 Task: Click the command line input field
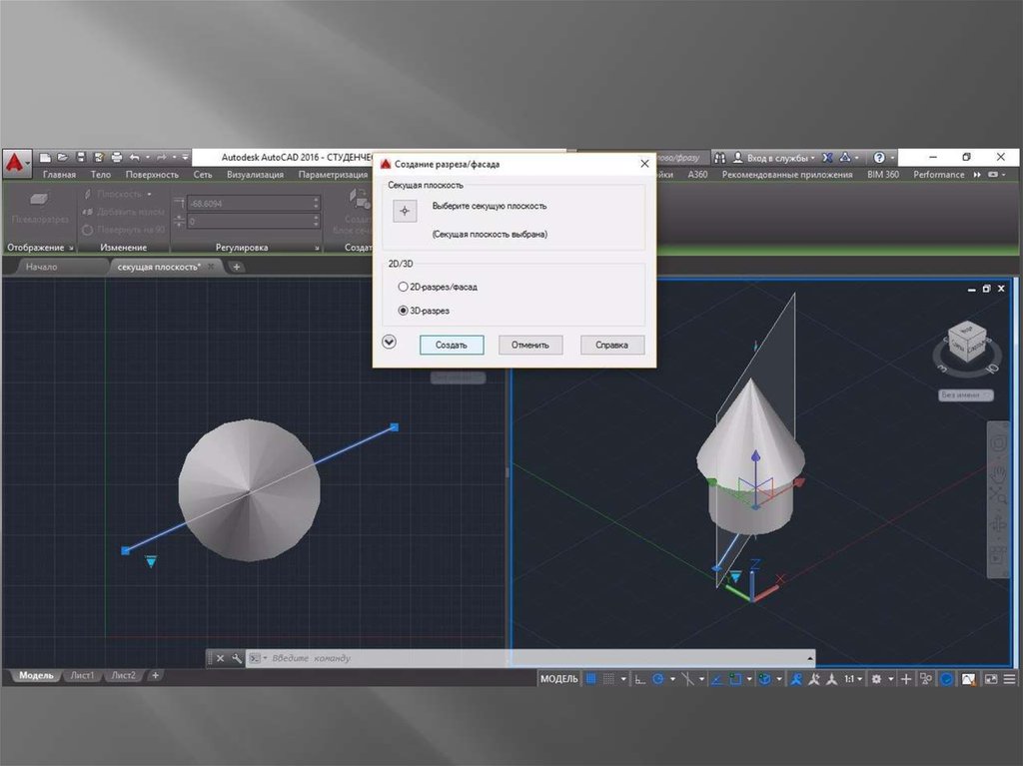(x=529, y=658)
